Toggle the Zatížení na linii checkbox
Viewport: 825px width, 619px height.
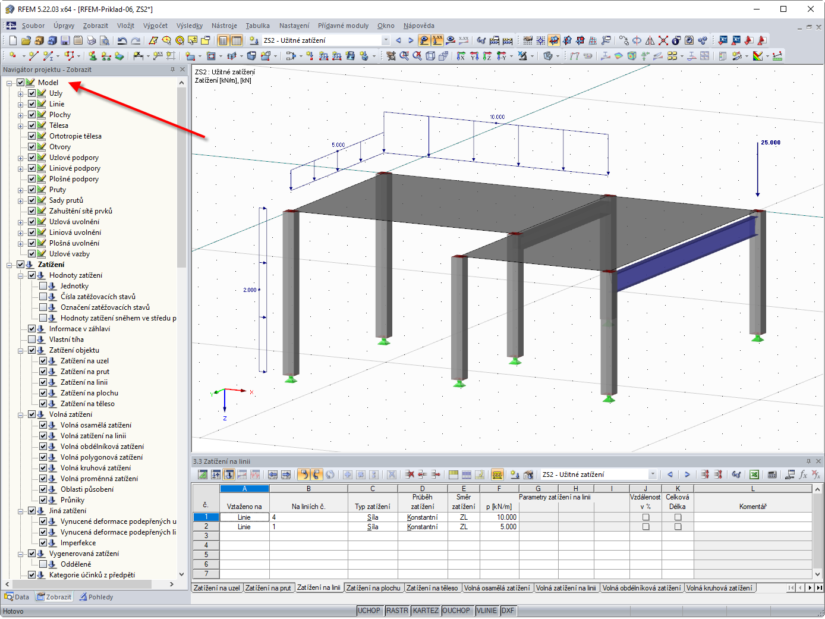[x=43, y=382]
